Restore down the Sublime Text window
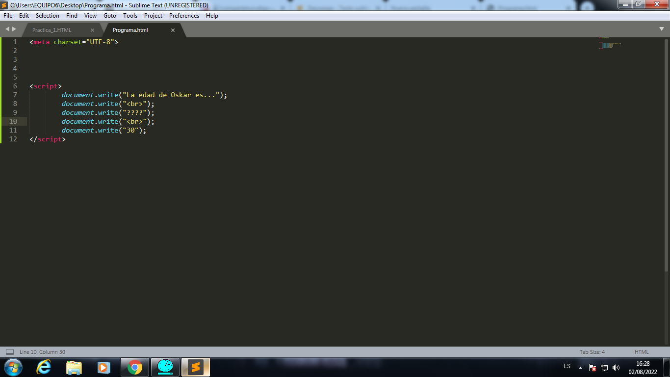This screenshot has height=377, width=670. pyautogui.click(x=638, y=4)
